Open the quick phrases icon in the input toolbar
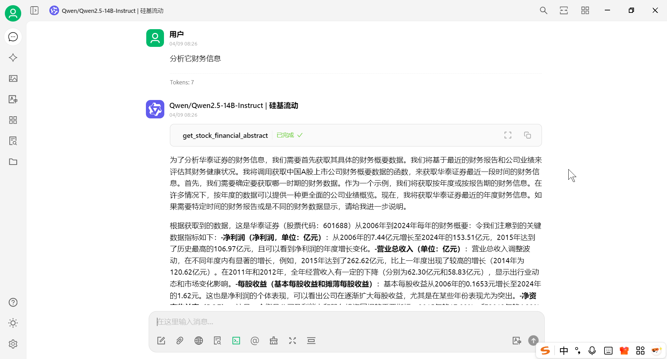The width and height of the screenshot is (667, 359). tap(274, 341)
